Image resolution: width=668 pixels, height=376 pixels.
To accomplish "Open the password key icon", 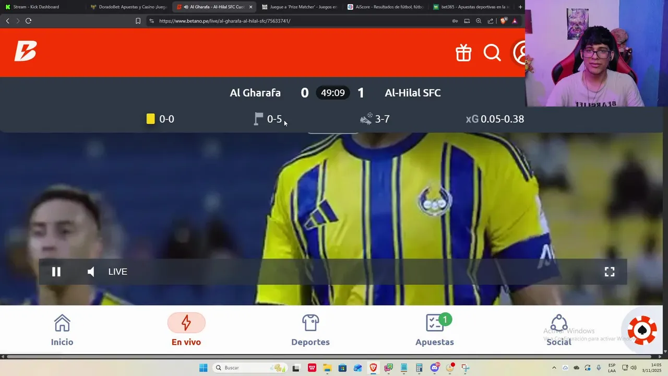I will [x=455, y=21].
